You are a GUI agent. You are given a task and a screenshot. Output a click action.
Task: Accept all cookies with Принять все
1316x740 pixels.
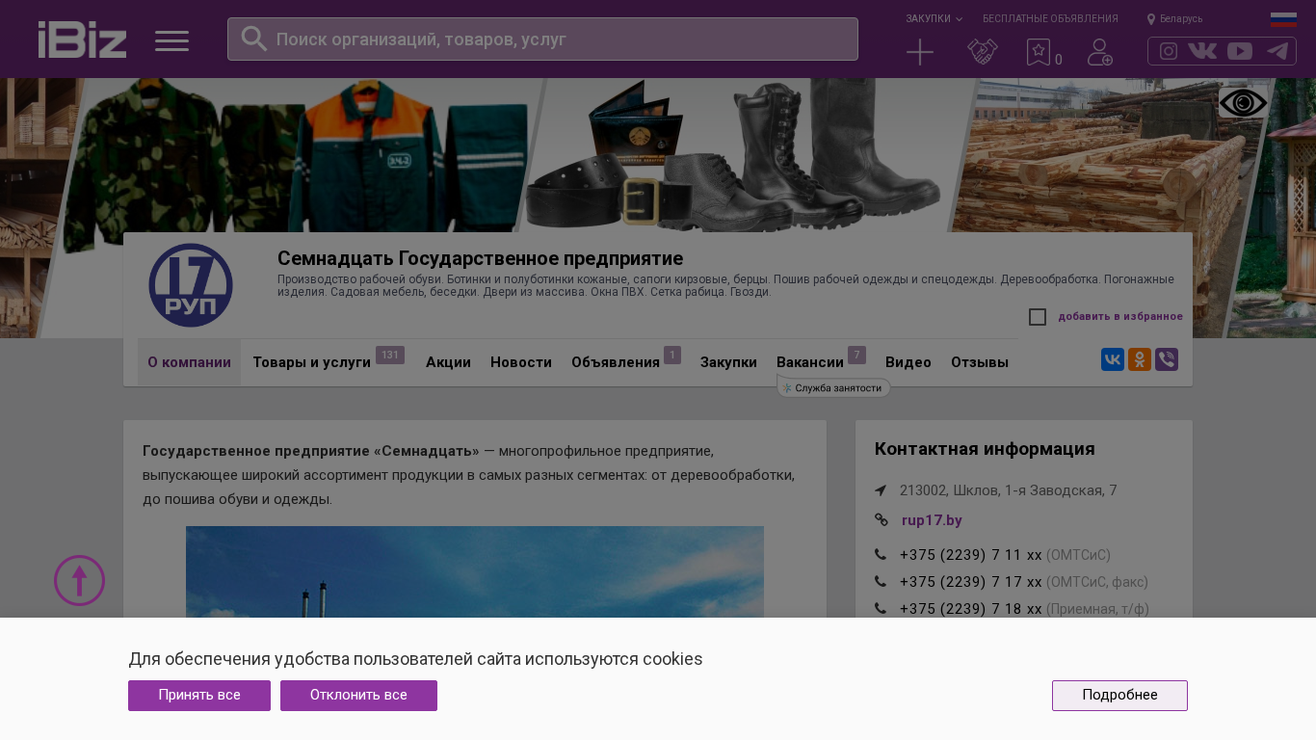(199, 696)
